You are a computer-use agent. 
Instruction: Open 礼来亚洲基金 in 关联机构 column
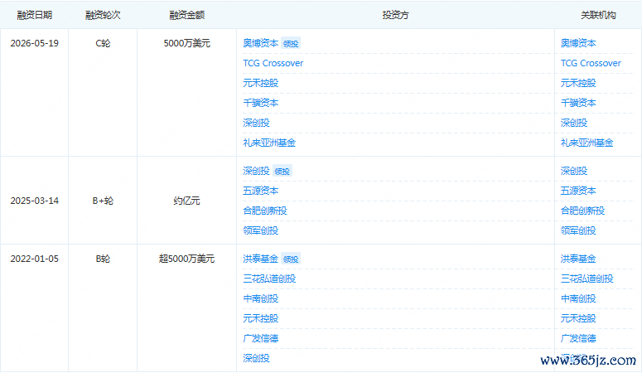point(586,143)
